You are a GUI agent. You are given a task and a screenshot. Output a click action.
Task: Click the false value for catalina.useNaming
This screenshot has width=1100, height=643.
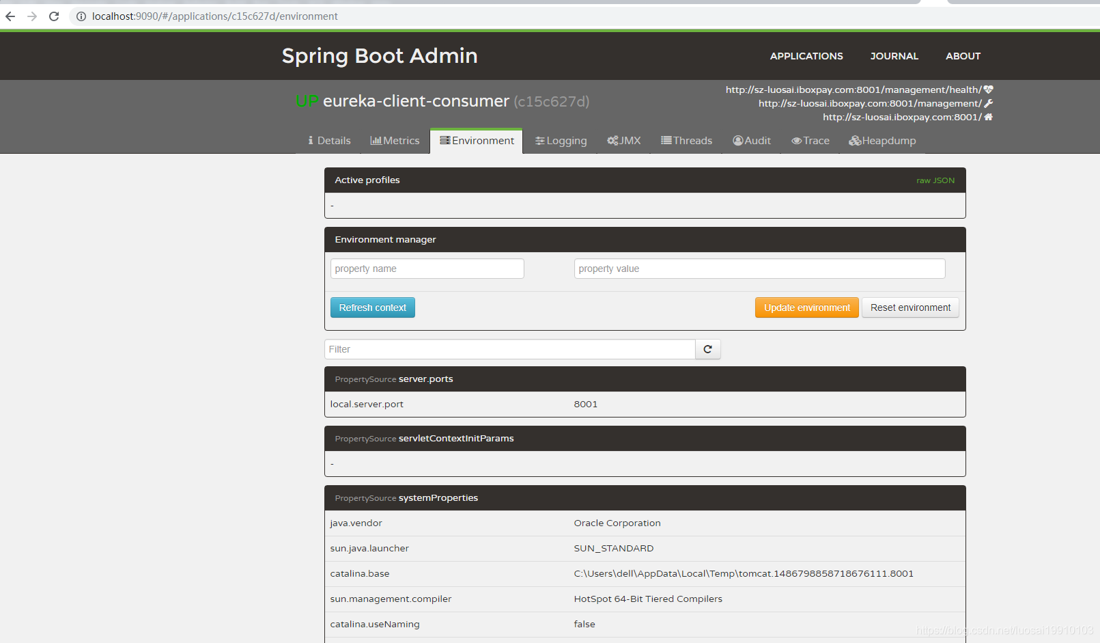[x=584, y=624]
